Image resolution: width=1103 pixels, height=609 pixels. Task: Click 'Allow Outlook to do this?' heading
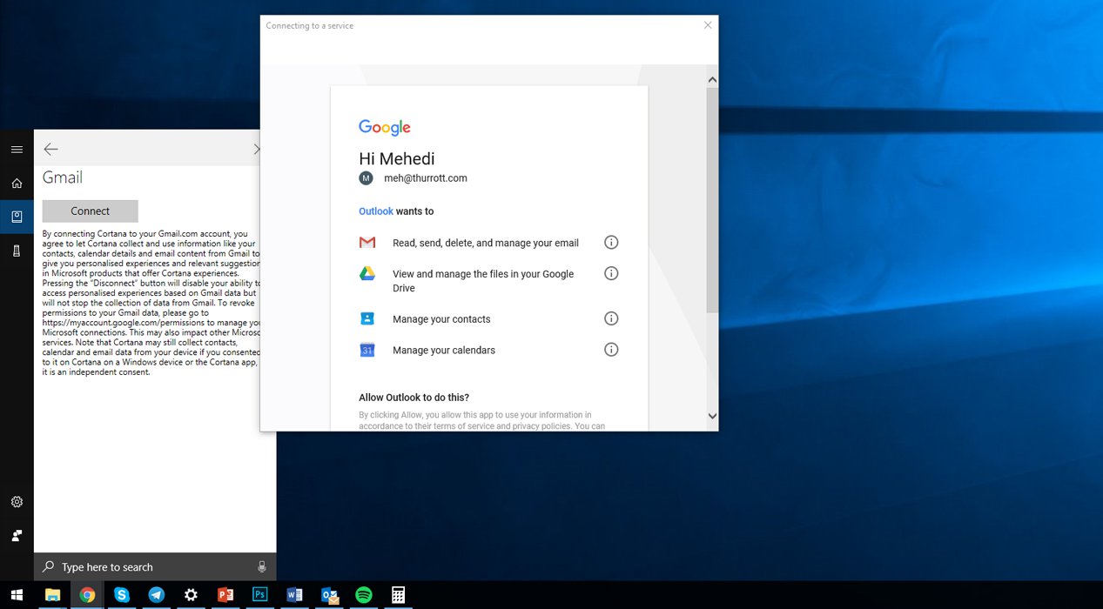[414, 398]
